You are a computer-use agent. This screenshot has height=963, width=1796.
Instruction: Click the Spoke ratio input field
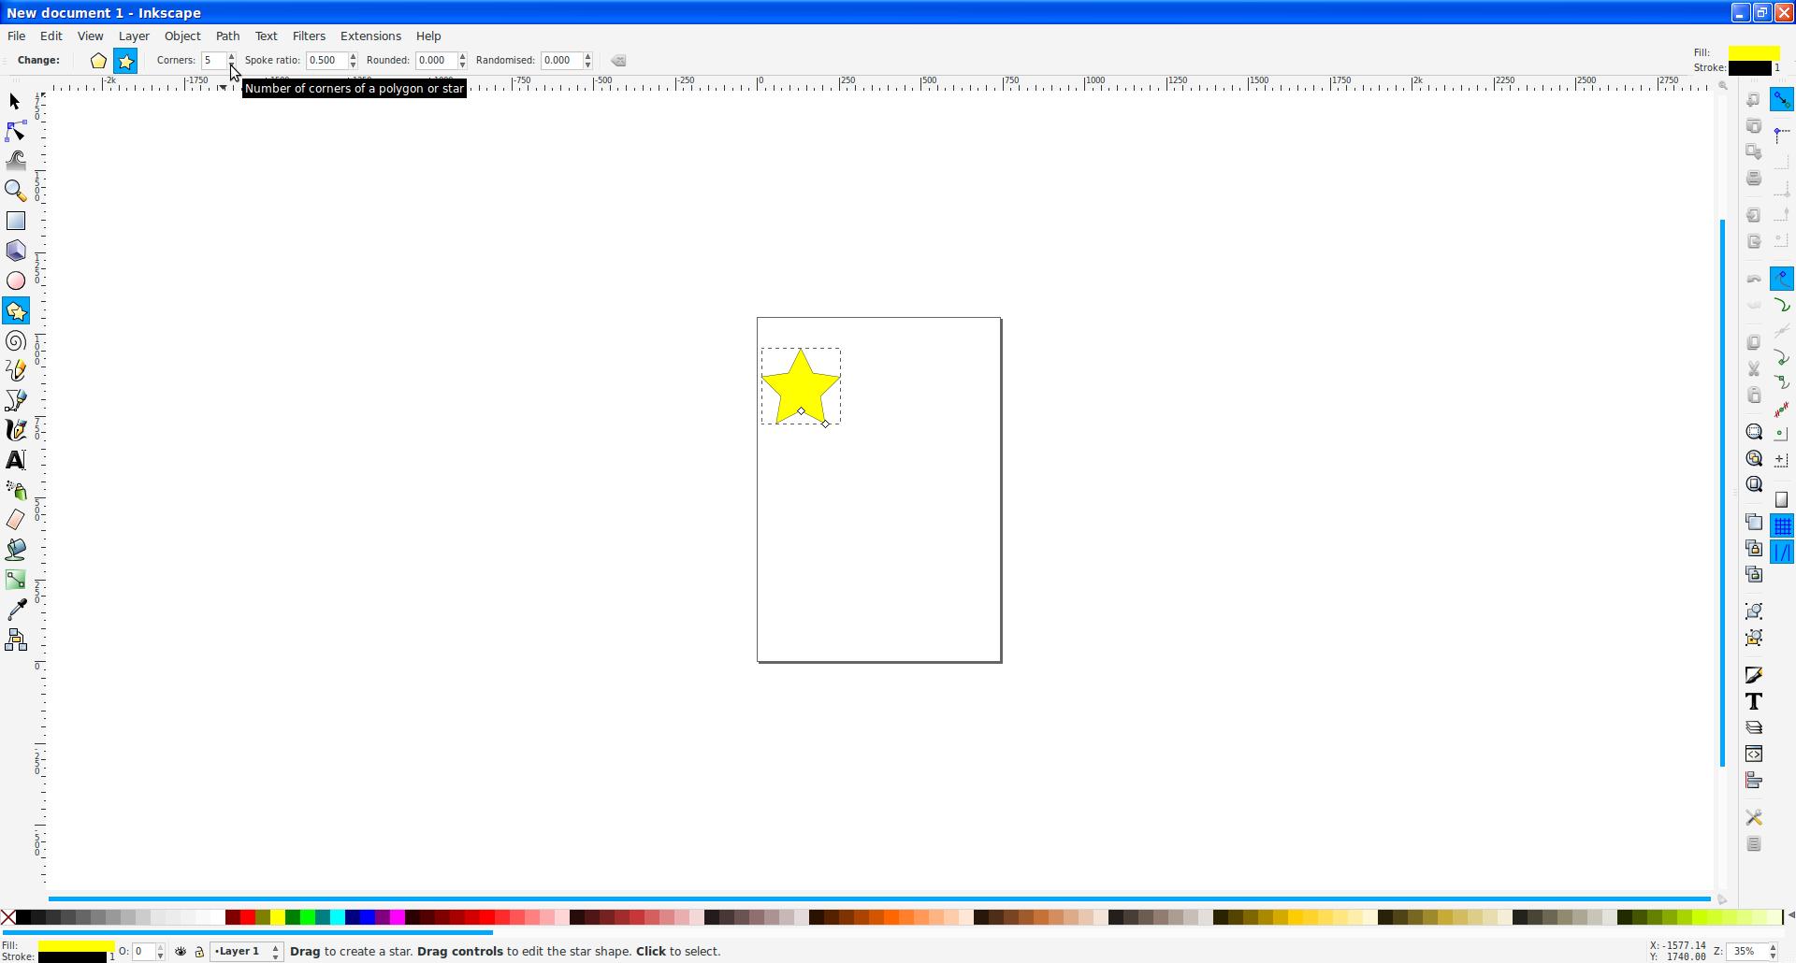click(326, 61)
